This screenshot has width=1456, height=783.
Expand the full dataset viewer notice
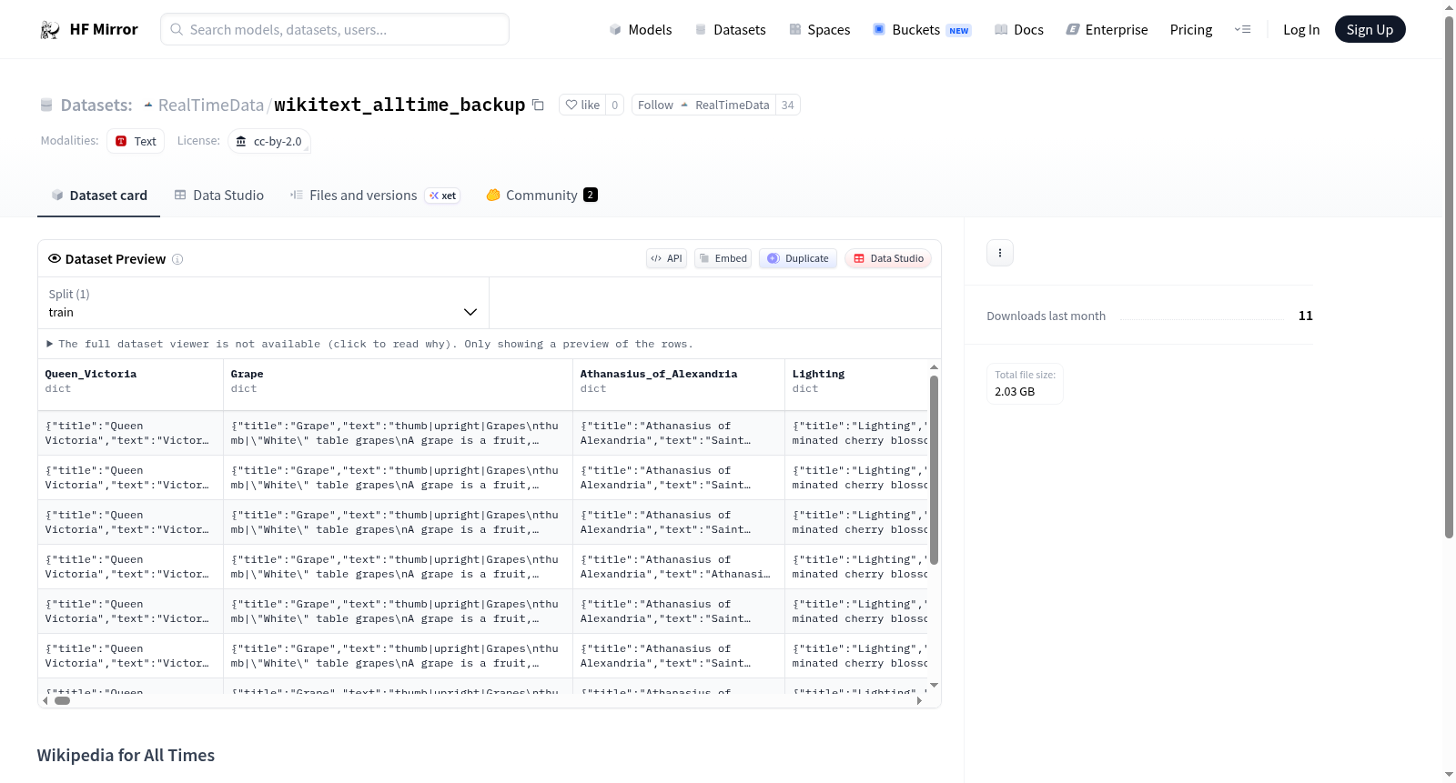[370, 344]
